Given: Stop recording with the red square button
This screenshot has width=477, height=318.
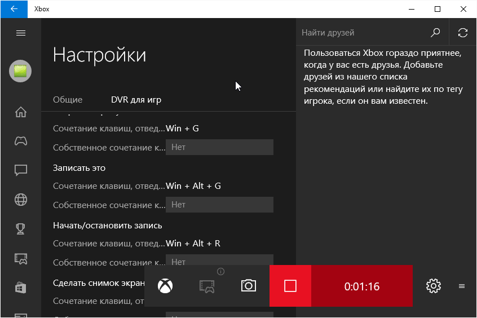Looking at the screenshot, I should click(290, 286).
